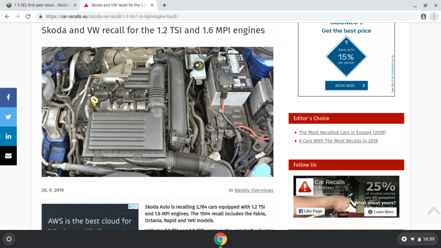Close the 'Skoda and VW recall' tab
This screenshot has width=441, height=248.
(152, 5)
